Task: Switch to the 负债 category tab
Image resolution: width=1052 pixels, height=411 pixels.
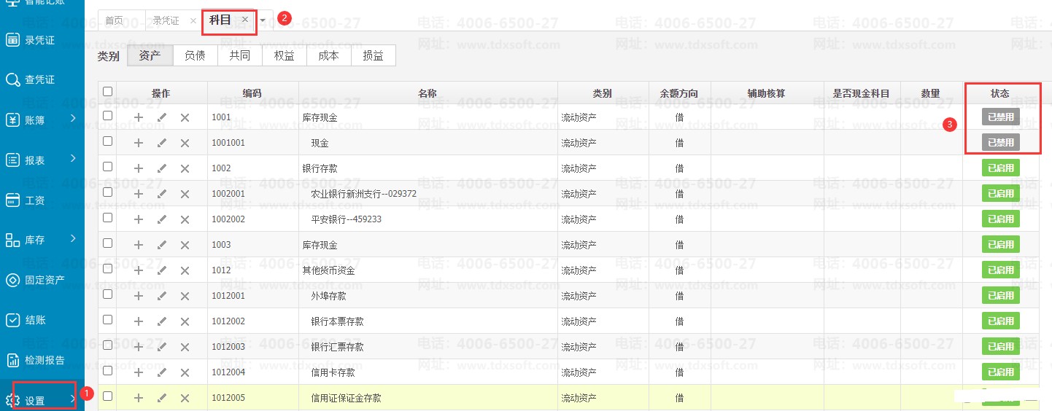Action: pyautogui.click(x=195, y=55)
